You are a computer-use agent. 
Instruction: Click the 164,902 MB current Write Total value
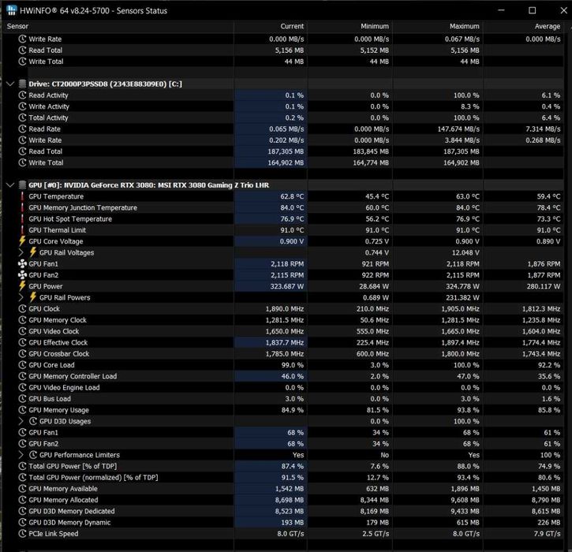[286, 162]
